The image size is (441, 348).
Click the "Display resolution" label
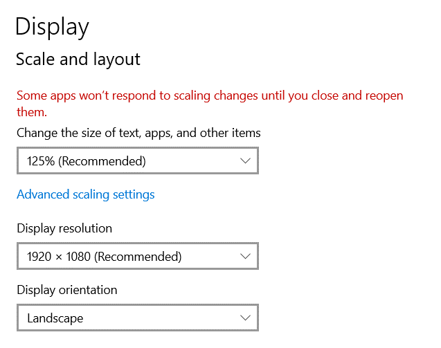(64, 228)
